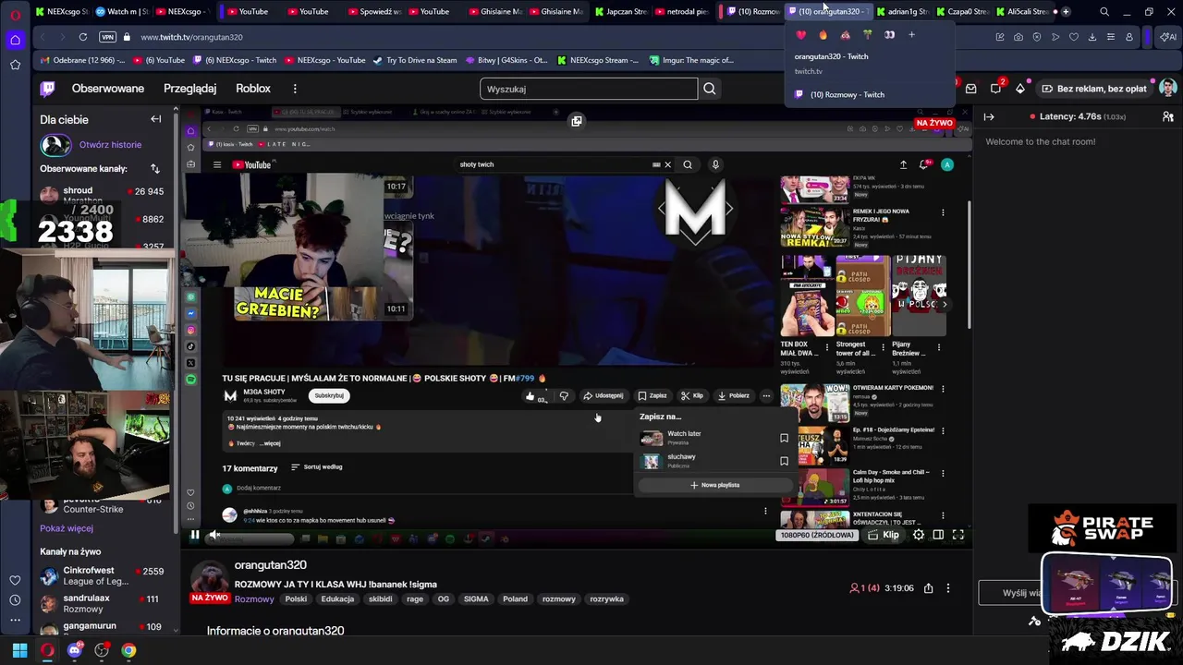Pause the Twitch stream player
Screen dimensions: 1183x665
[x=195, y=535]
